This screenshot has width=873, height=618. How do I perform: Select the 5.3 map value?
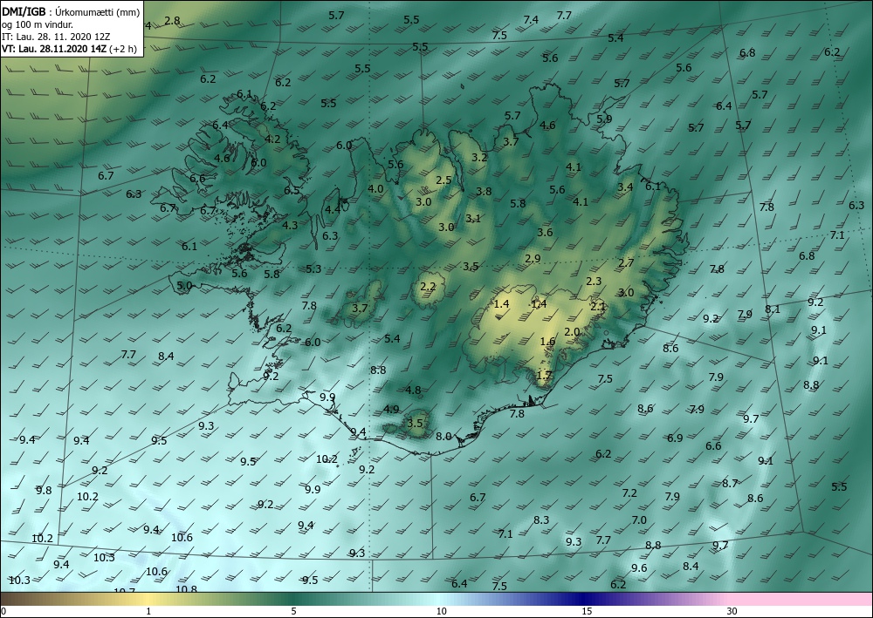[x=313, y=269]
